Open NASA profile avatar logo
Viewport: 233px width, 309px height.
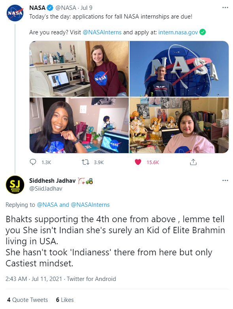tap(15, 13)
